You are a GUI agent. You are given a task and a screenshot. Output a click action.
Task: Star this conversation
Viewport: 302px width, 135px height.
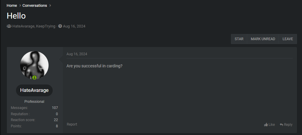[x=239, y=39]
